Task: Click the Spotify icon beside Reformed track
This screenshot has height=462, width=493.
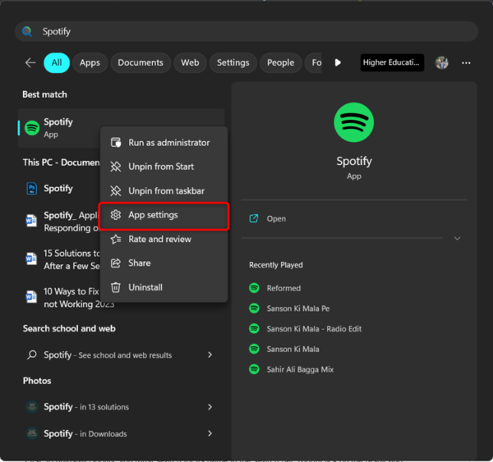Action: point(255,288)
